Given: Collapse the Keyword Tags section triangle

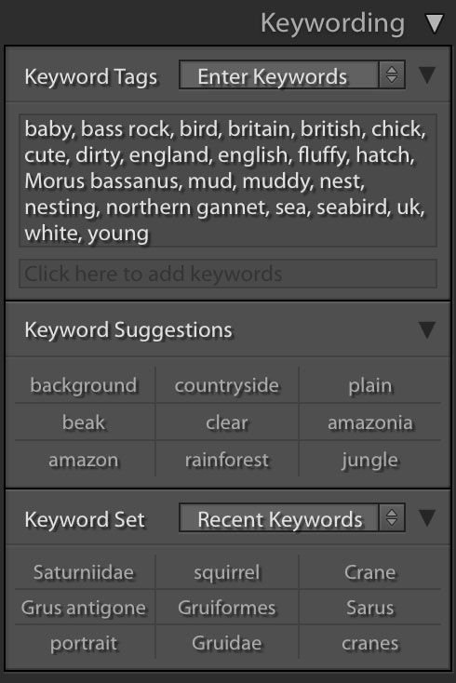Looking at the screenshot, I should click(427, 75).
